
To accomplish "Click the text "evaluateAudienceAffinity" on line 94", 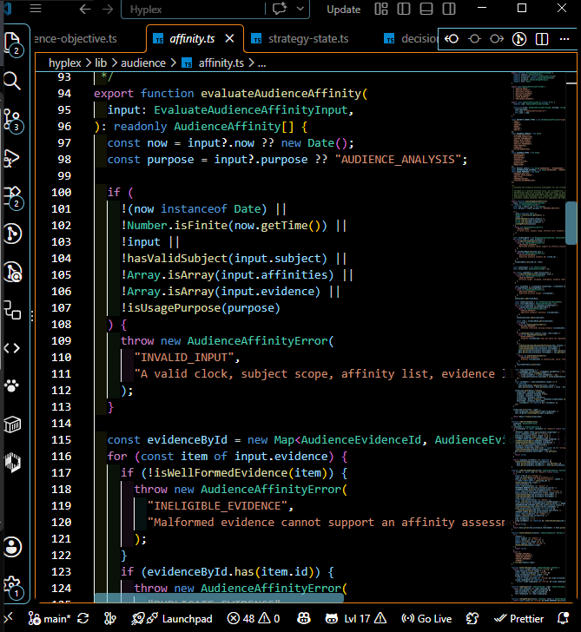I will [x=281, y=94].
